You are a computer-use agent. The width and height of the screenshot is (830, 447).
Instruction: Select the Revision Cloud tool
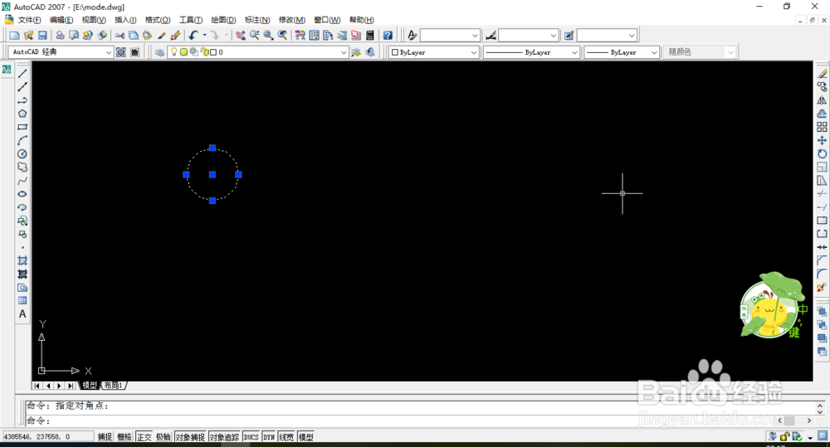click(x=22, y=168)
